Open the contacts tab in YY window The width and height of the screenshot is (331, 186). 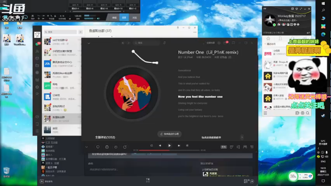[280, 38]
